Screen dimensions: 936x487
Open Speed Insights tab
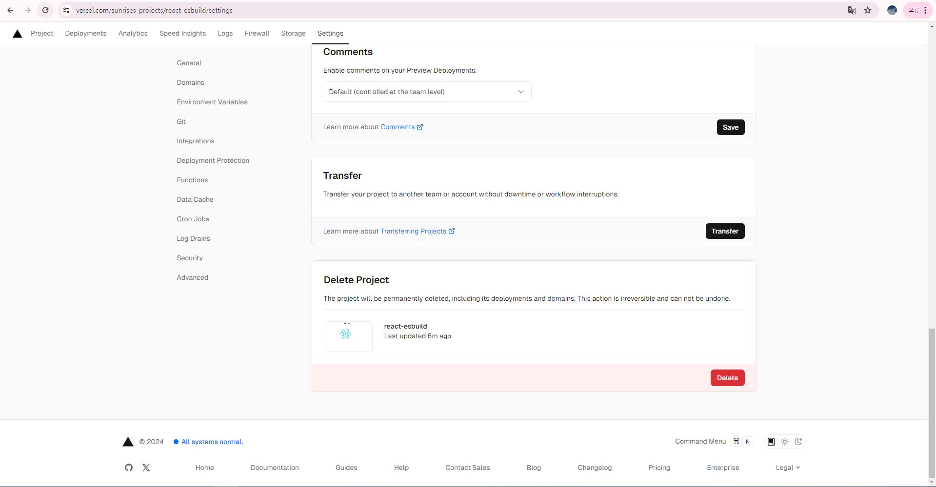[x=182, y=33]
